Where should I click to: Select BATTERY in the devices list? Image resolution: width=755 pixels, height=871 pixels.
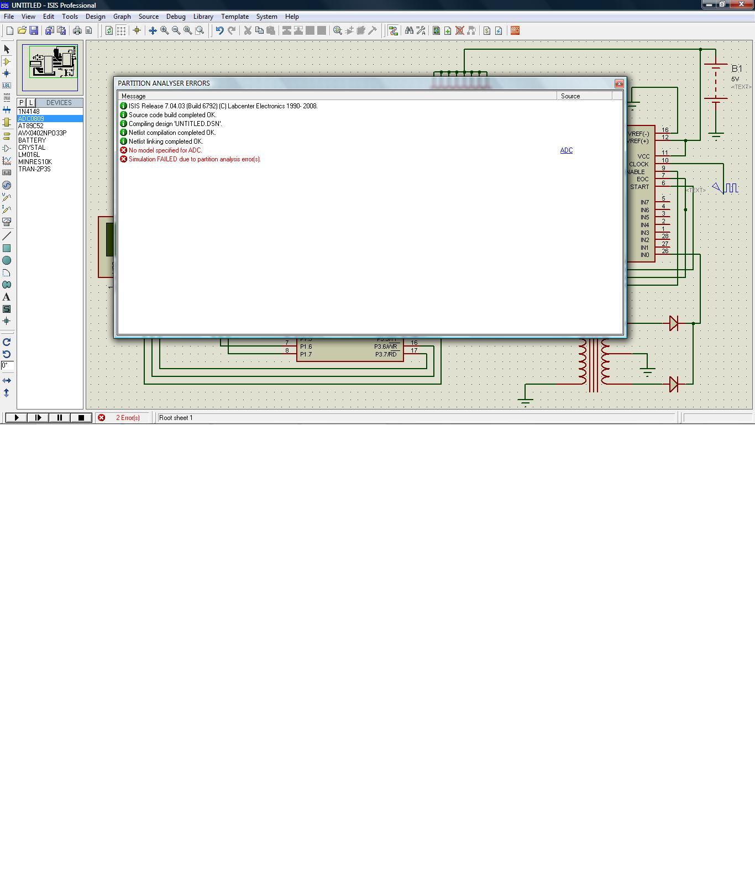(x=32, y=140)
